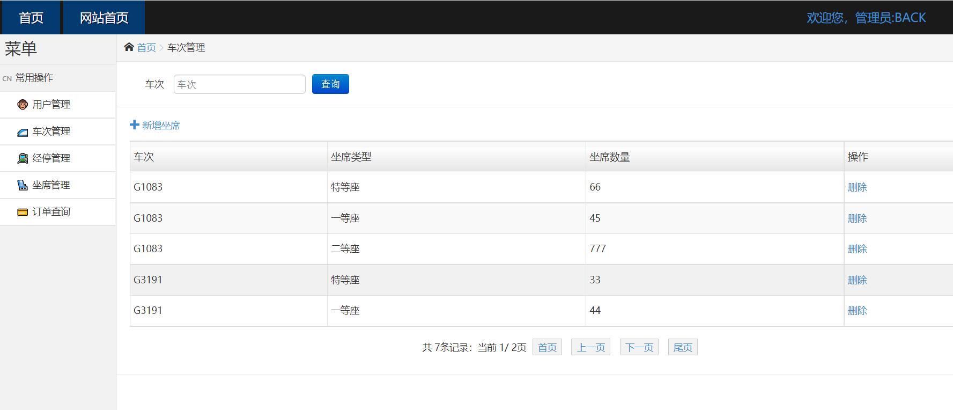
Task: Click the 首页 breadcrumb link
Action: [146, 48]
